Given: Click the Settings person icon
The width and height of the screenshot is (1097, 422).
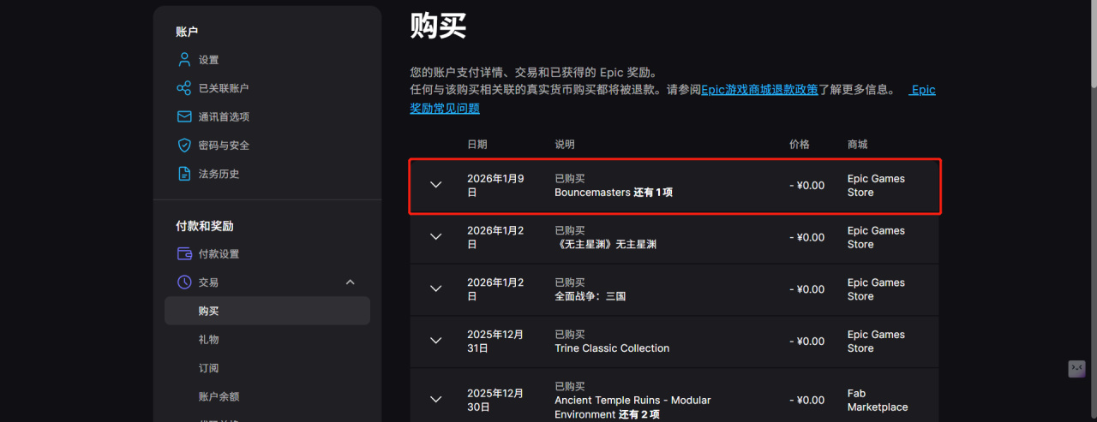Looking at the screenshot, I should click(x=184, y=60).
